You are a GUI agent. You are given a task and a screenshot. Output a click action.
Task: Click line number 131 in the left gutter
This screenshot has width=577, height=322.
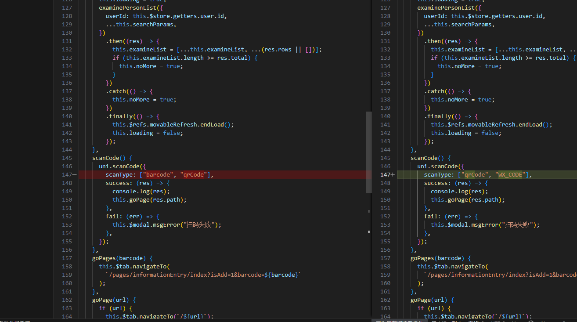coord(67,41)
